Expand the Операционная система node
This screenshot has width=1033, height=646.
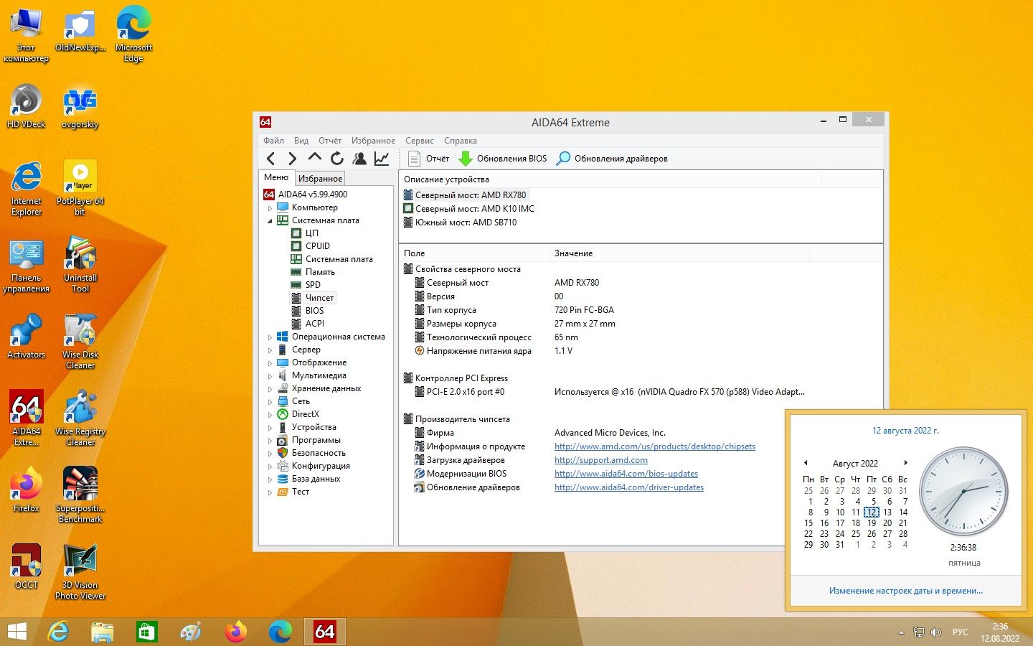[x=270, y=337]
